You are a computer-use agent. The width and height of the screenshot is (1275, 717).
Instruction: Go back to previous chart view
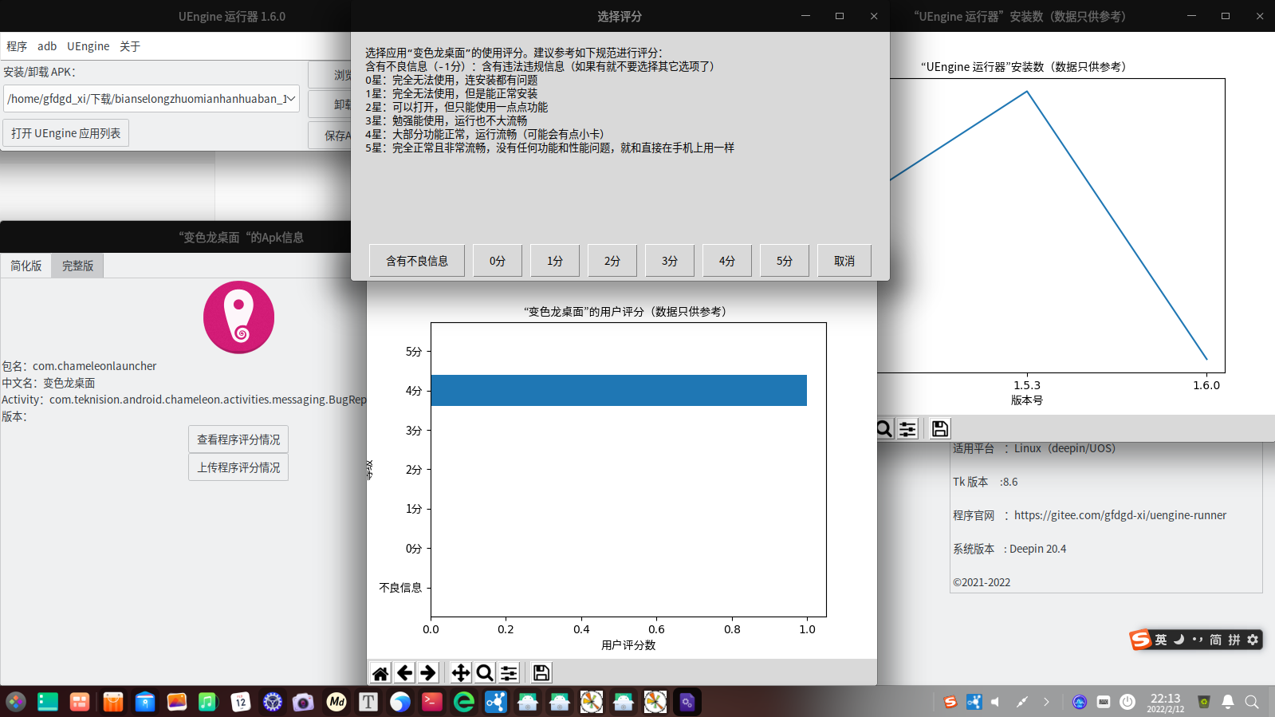[x=404, y=673]
